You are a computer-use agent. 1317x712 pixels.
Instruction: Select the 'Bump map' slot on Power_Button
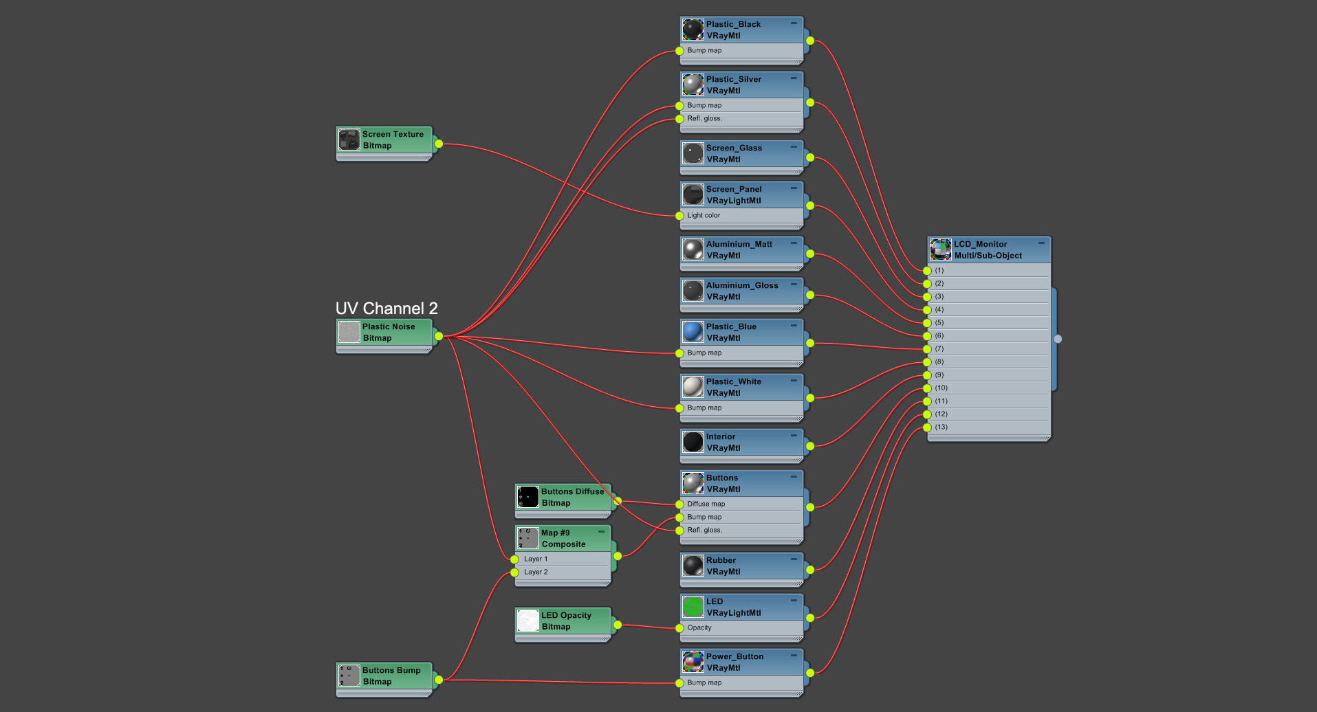click(x=741, y=682)
